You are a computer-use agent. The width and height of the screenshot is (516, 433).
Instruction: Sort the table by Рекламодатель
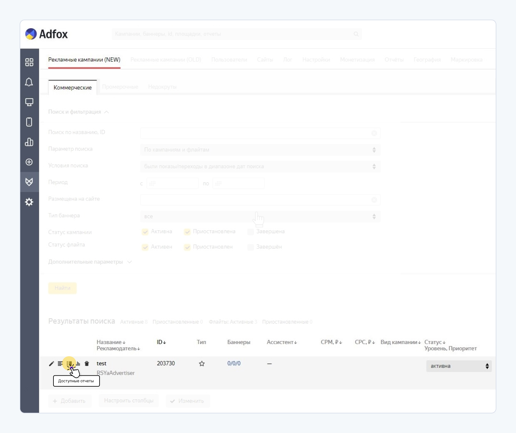(x=118, y=349)
